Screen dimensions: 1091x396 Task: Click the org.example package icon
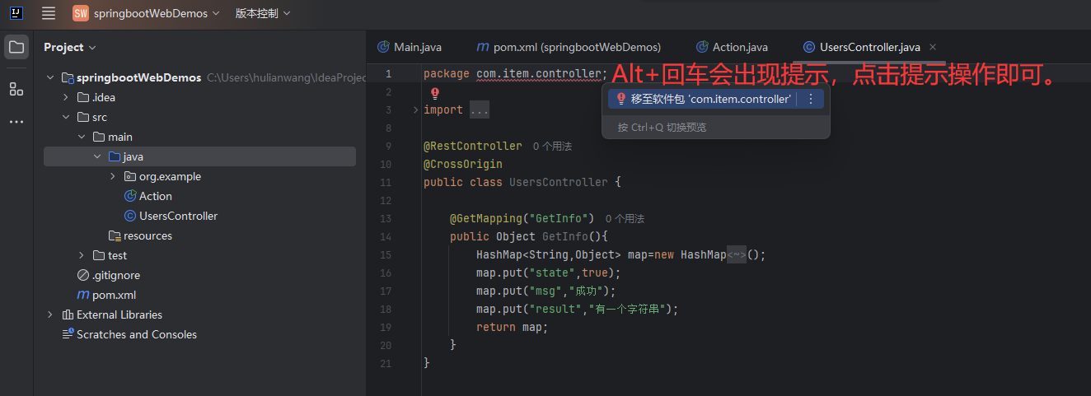(130, 176)
